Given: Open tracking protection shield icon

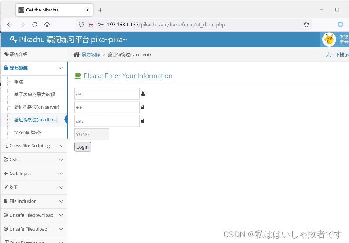Looking at the screenshot, I should tap(81, 25).
